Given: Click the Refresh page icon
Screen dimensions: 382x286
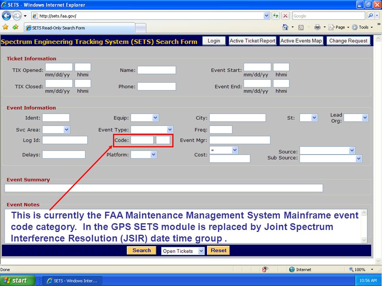Looking at the screenshot, I should pyautogui.click(x=275, y=16).
